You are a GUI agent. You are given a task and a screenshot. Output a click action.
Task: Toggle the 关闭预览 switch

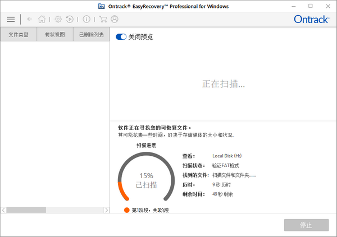pos(121,37)
